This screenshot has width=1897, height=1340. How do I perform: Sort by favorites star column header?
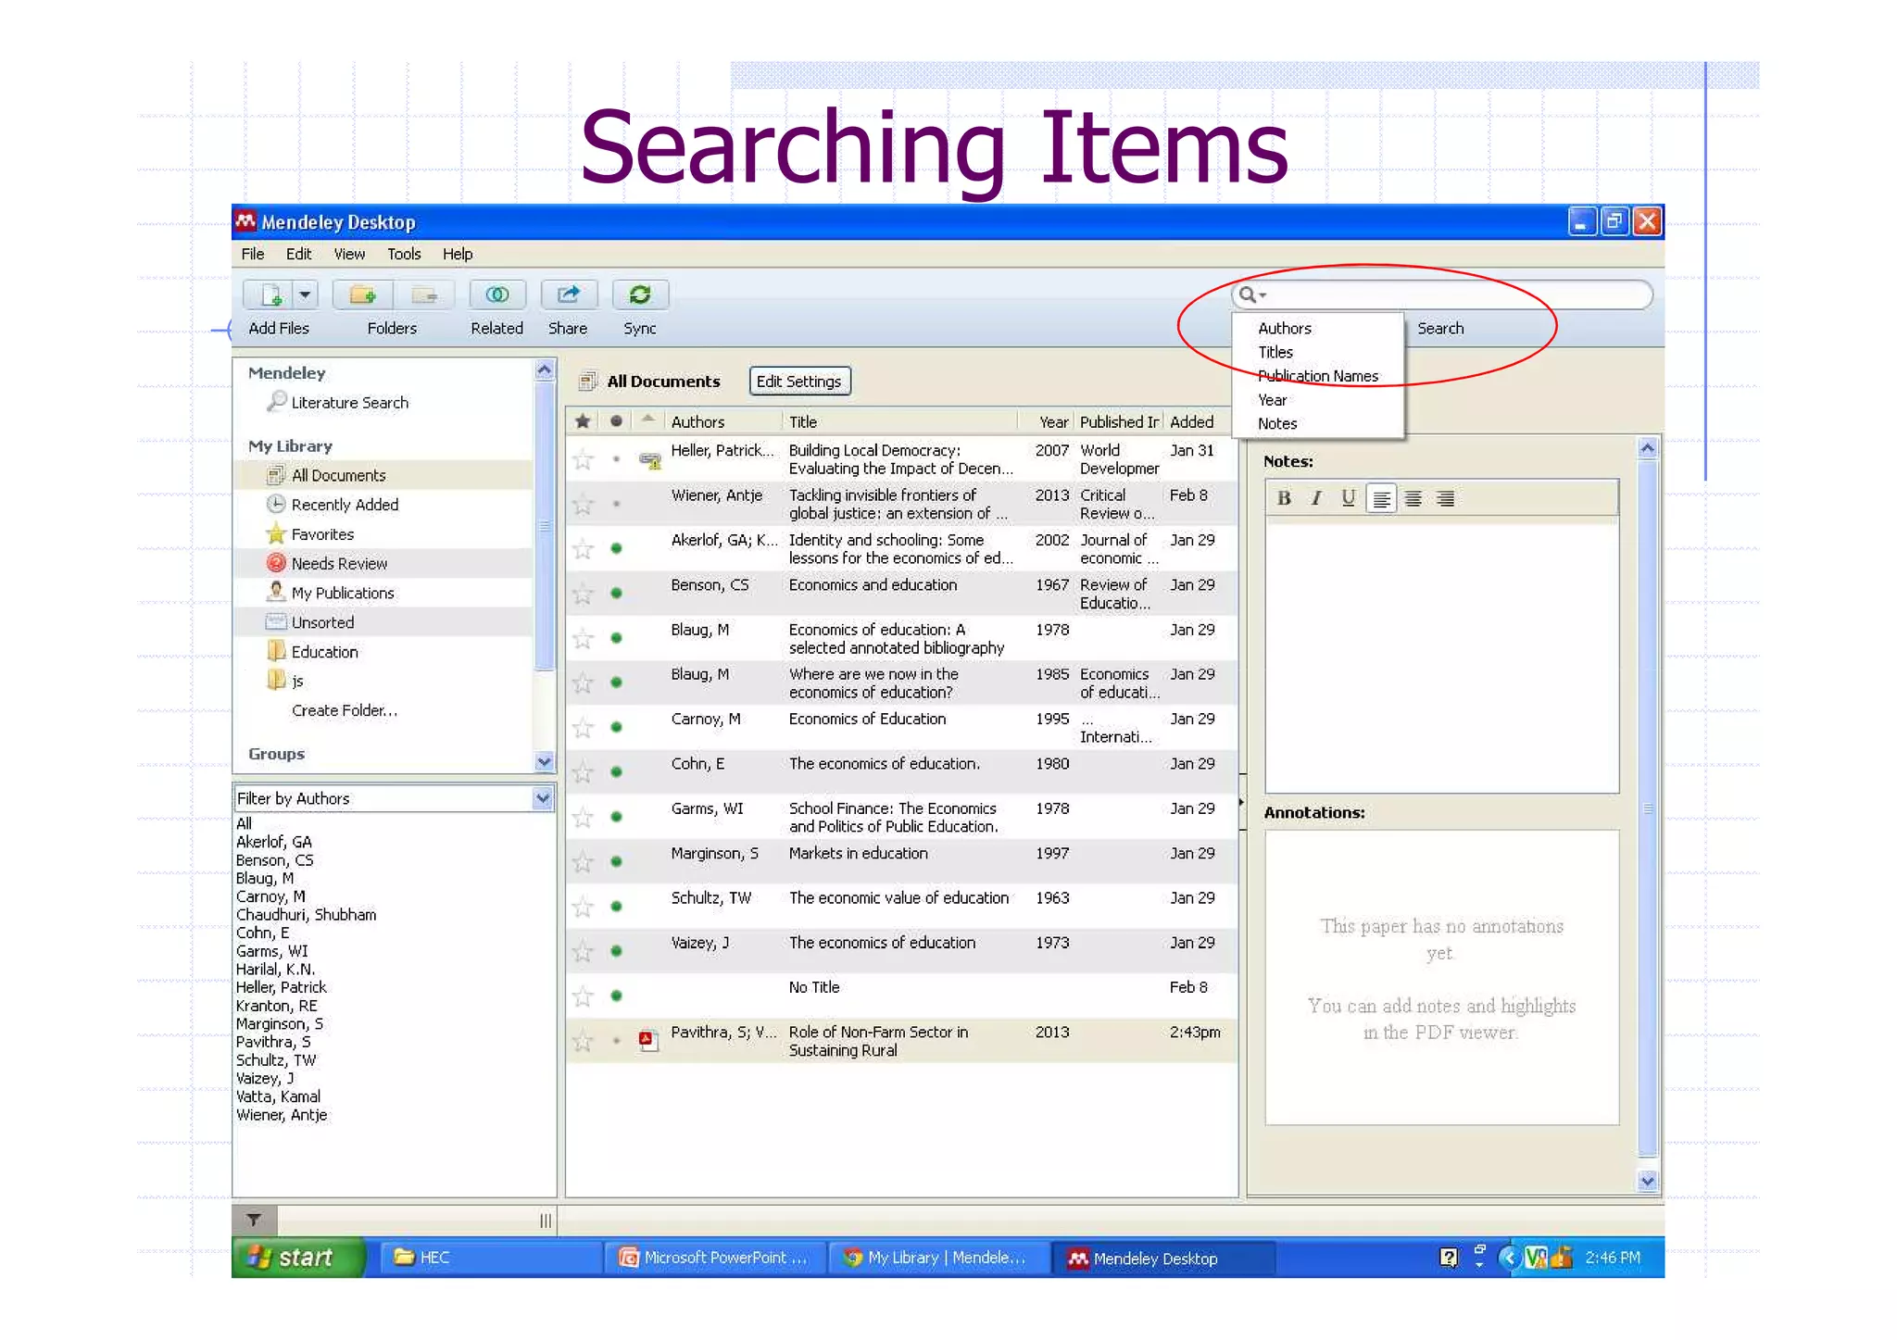tap(583, 421)
